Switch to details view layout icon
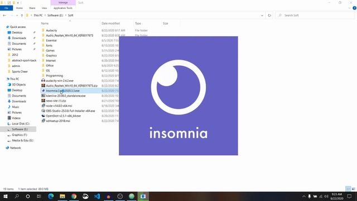The image size is (357, 201). (x=348, y=189)
